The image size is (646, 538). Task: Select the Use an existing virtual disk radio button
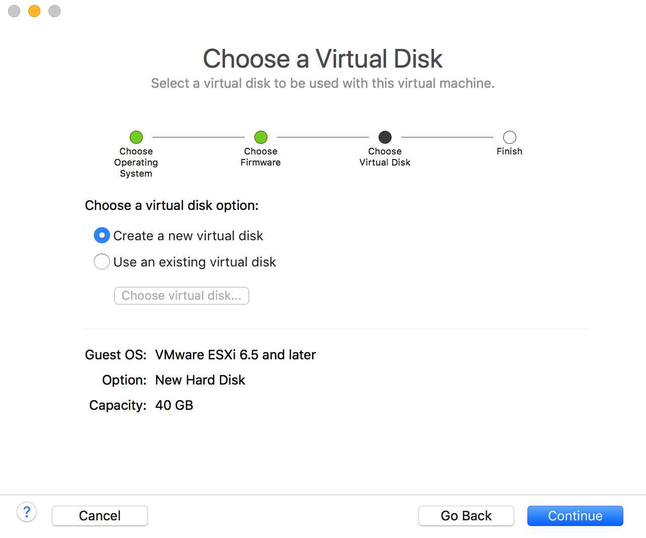coord(102,261)
